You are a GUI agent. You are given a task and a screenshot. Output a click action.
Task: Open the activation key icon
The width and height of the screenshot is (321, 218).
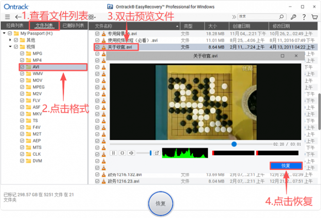(x=293, y=17)
